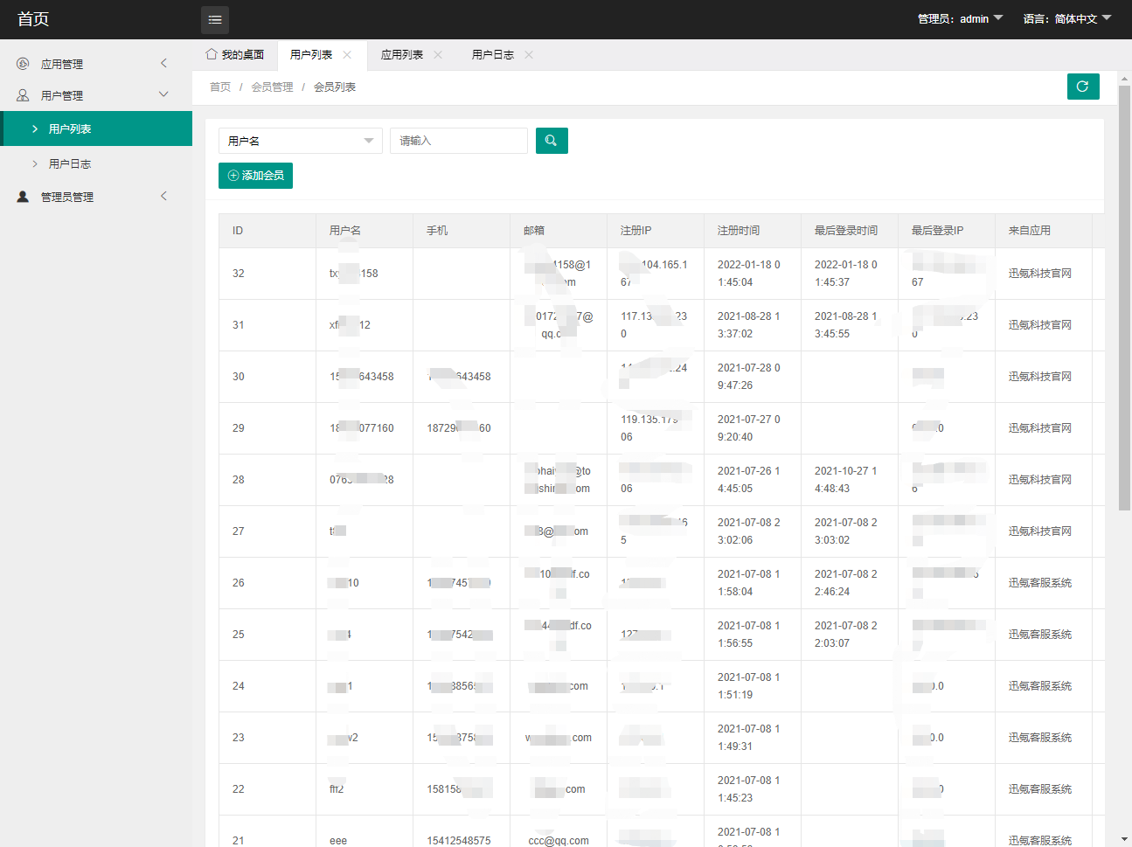Click the home icon on 我的桌面 tab
The width and height of the screenshot is (1132, 847).
tap(212, 54)
